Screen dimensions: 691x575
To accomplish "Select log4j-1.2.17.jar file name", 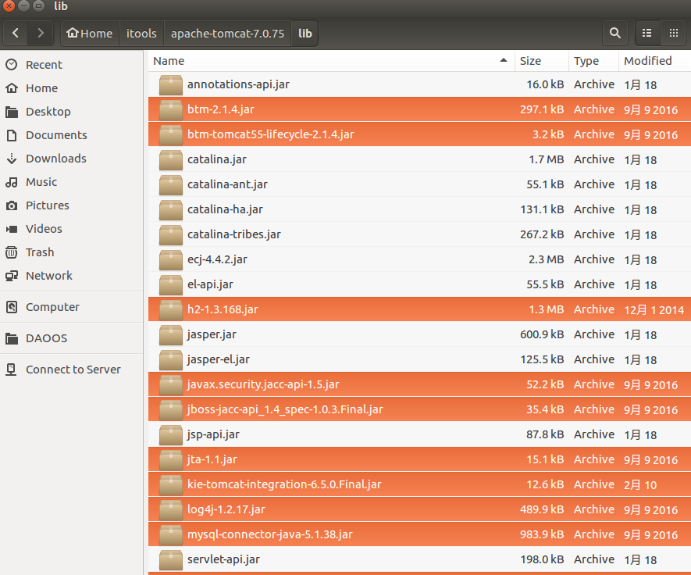I will coord(226,509).
